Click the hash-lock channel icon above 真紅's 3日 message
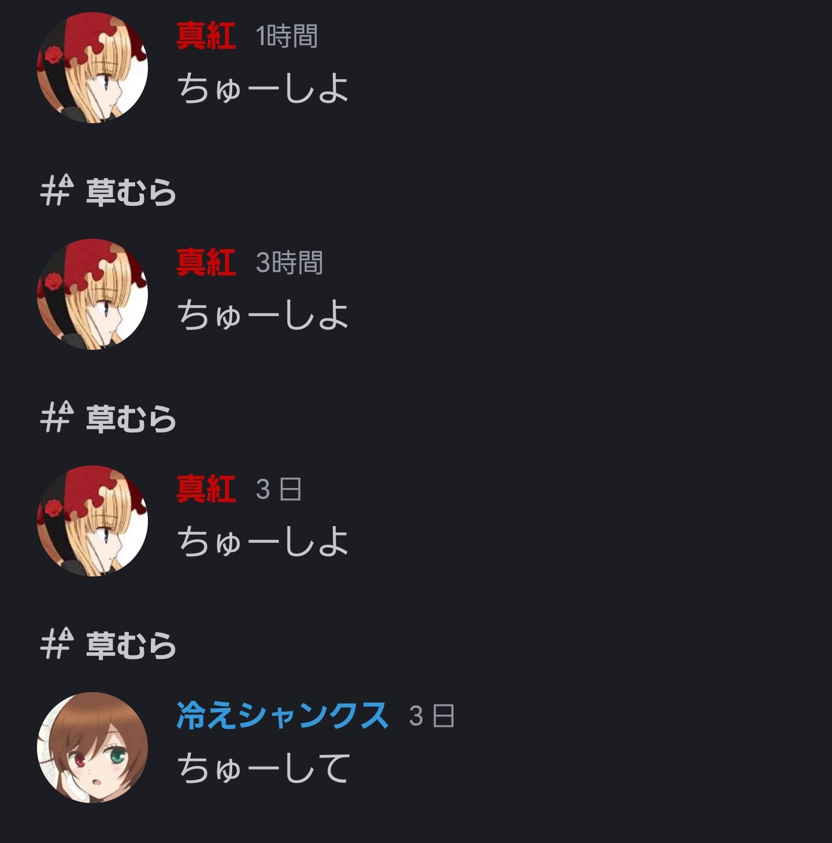This screenshot has width=832, height=843. coord(57,417)
